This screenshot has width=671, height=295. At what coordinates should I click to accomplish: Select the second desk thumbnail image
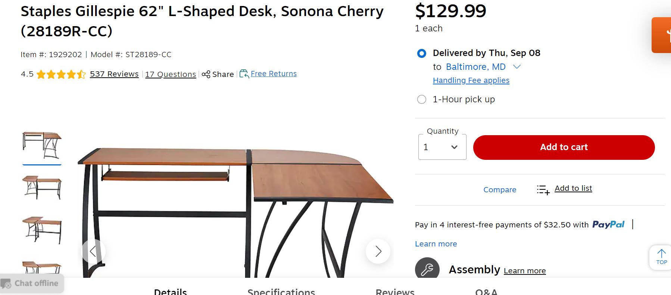coord(42,187)
